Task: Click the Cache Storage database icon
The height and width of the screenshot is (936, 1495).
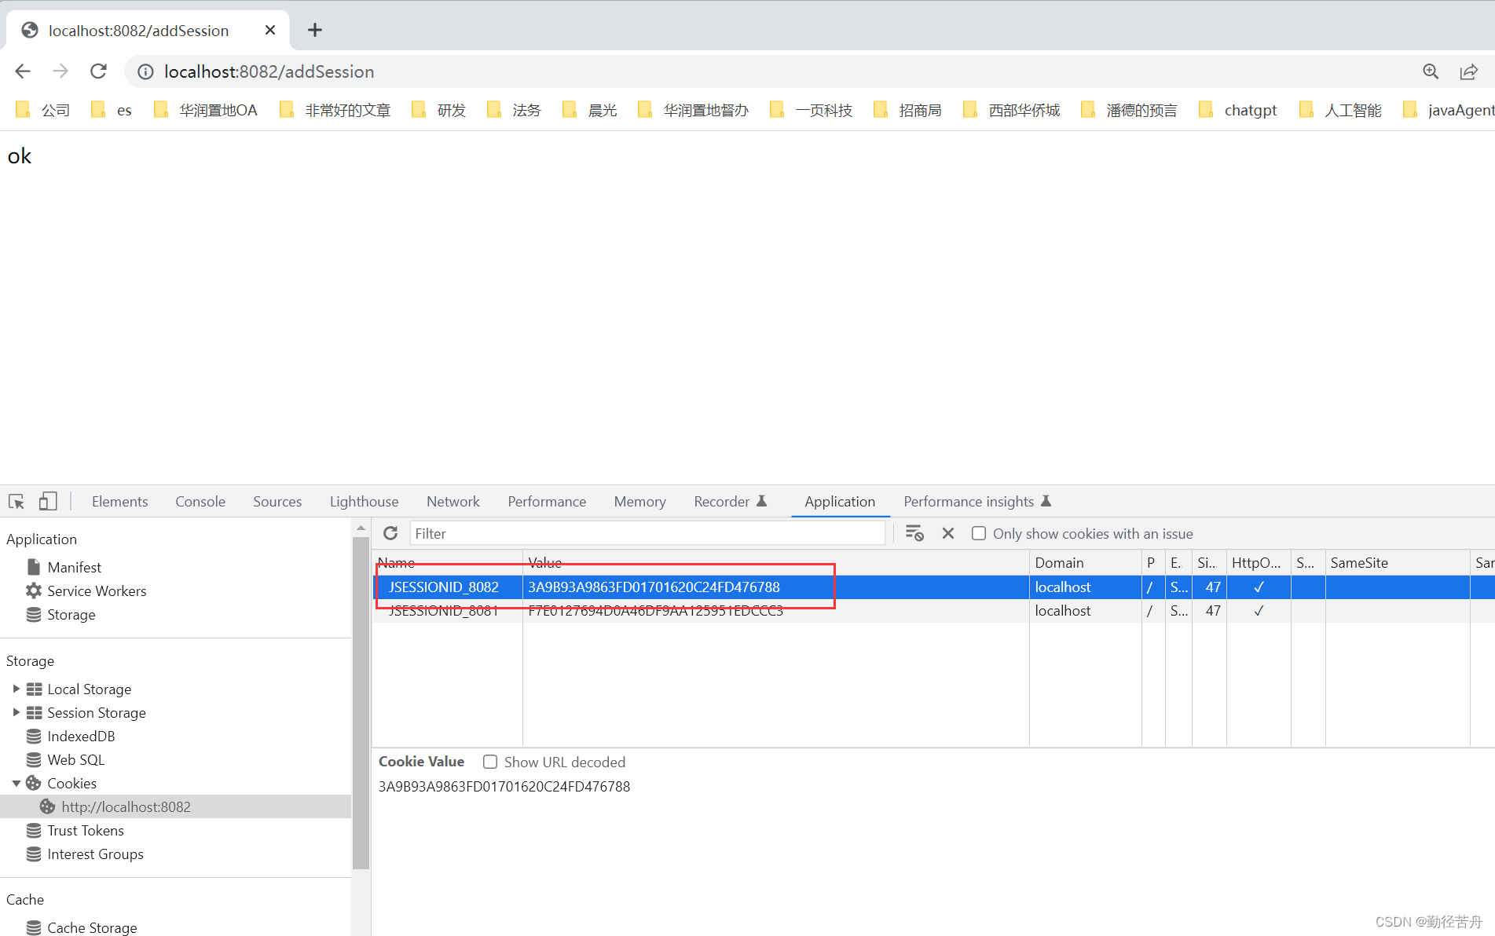Action: point(34,927)
